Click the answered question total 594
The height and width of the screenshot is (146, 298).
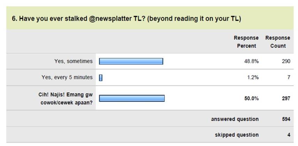point(286,119)
